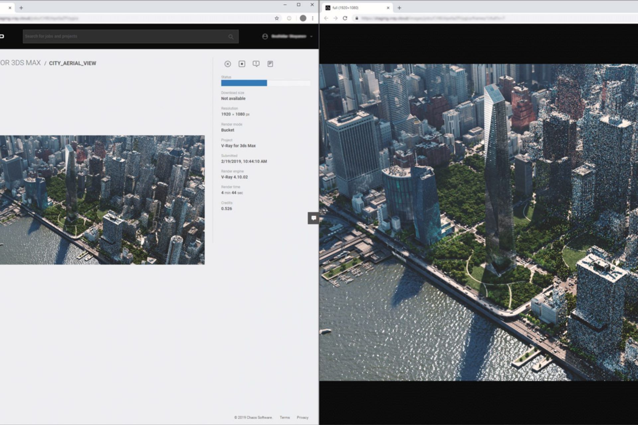Image resolution: width=638 pixels, height=425 pixels.
Task: Open a new browser tab with the plus button
Action: tap(399, 7)
